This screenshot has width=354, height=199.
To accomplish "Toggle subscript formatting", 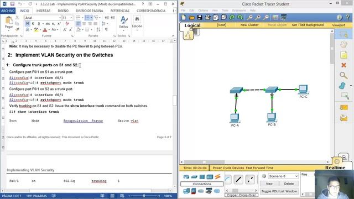I will (x=53, y=23).
